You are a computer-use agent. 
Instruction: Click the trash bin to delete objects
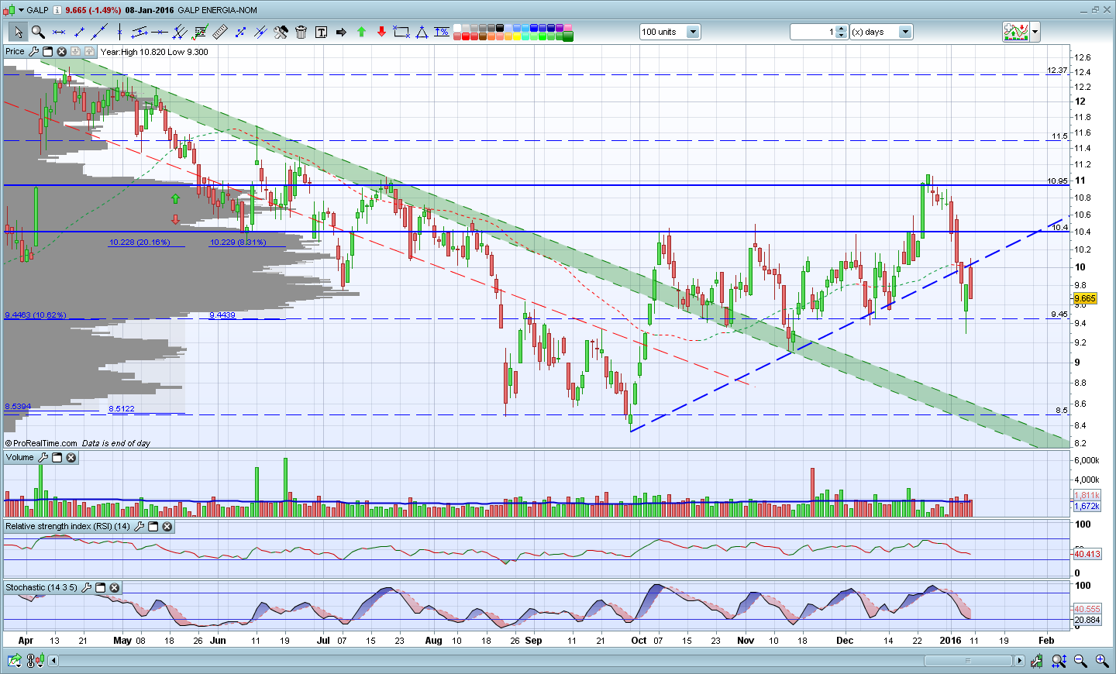301,32
